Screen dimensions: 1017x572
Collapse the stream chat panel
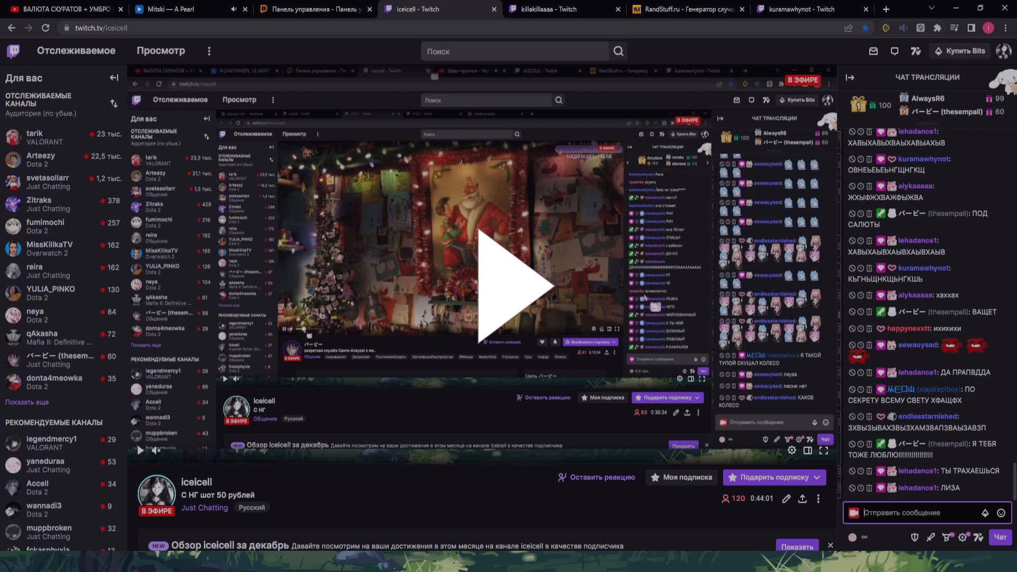click(x=850, y=77)
